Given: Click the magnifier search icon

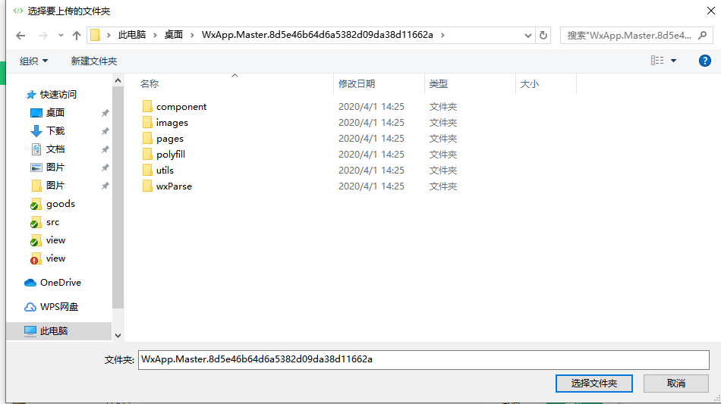Looking at the screenshot, I should 702,36.
